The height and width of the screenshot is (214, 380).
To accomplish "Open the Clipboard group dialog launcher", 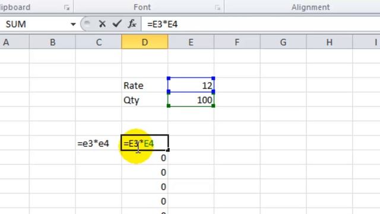I will 66,8.
